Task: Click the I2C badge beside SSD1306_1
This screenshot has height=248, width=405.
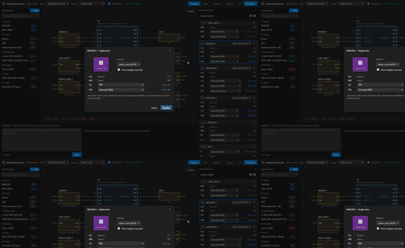Action: pos(203,98)
